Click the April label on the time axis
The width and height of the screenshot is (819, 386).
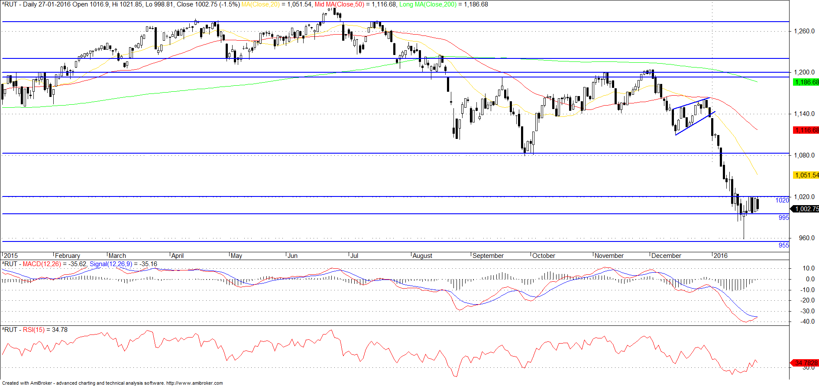(178, 256)
